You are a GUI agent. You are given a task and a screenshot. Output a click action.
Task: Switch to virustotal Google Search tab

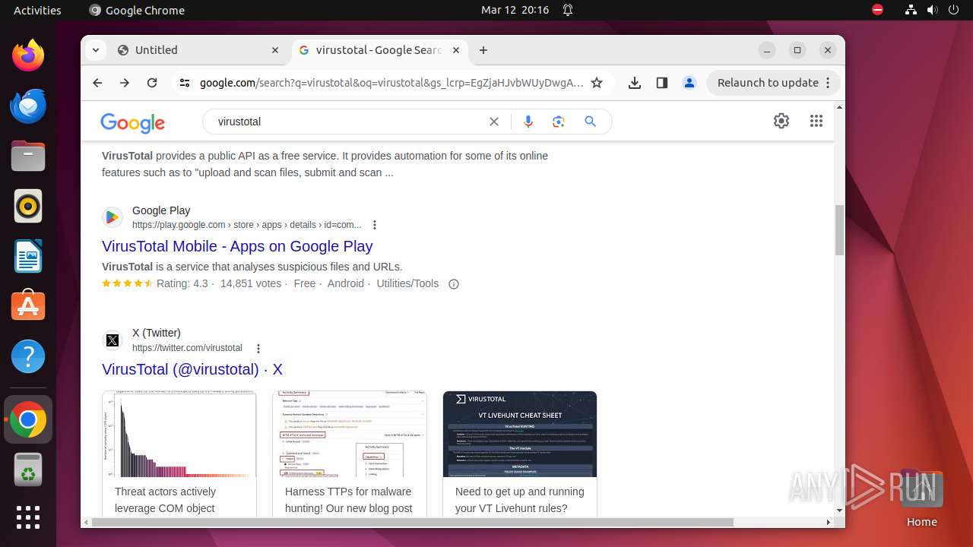coord(380,50)
